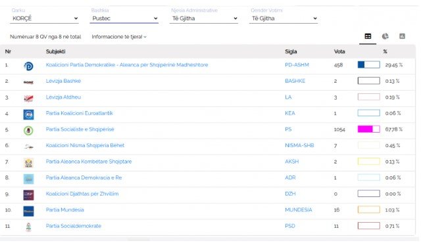Open the Njësia Administrative dropdown
Image resolution: width=421 pixels, height=247 pixels.
tap(204, 18)
